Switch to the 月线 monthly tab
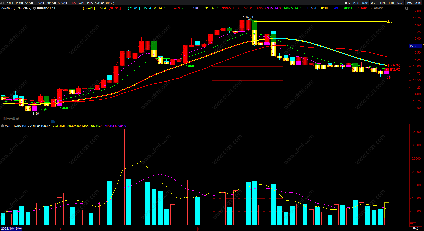This screenshot has height=231, width=424. (90, 3)
